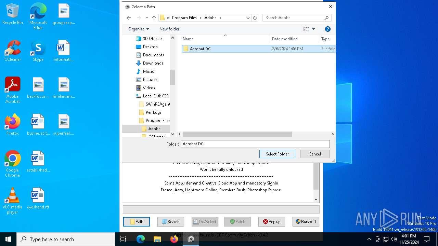Select backfocus image file on desktop
Screen dimensions: 438x246
pyautogui.click(x=38, y=88)
